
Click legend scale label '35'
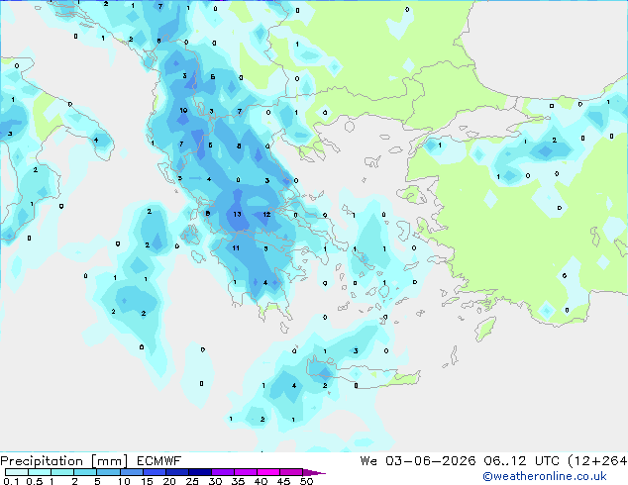(x=238, y=481)
